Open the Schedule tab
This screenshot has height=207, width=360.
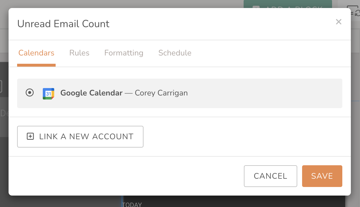pos(175,53)
